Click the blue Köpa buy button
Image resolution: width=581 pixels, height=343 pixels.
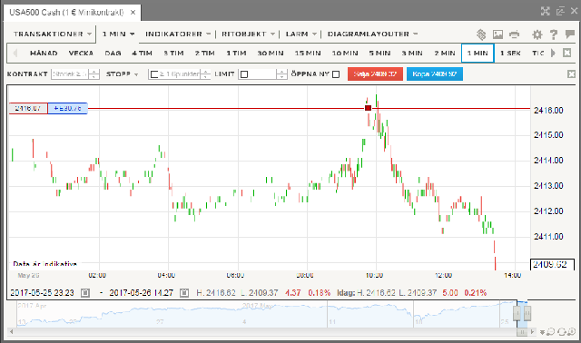(x=435, y=74)
